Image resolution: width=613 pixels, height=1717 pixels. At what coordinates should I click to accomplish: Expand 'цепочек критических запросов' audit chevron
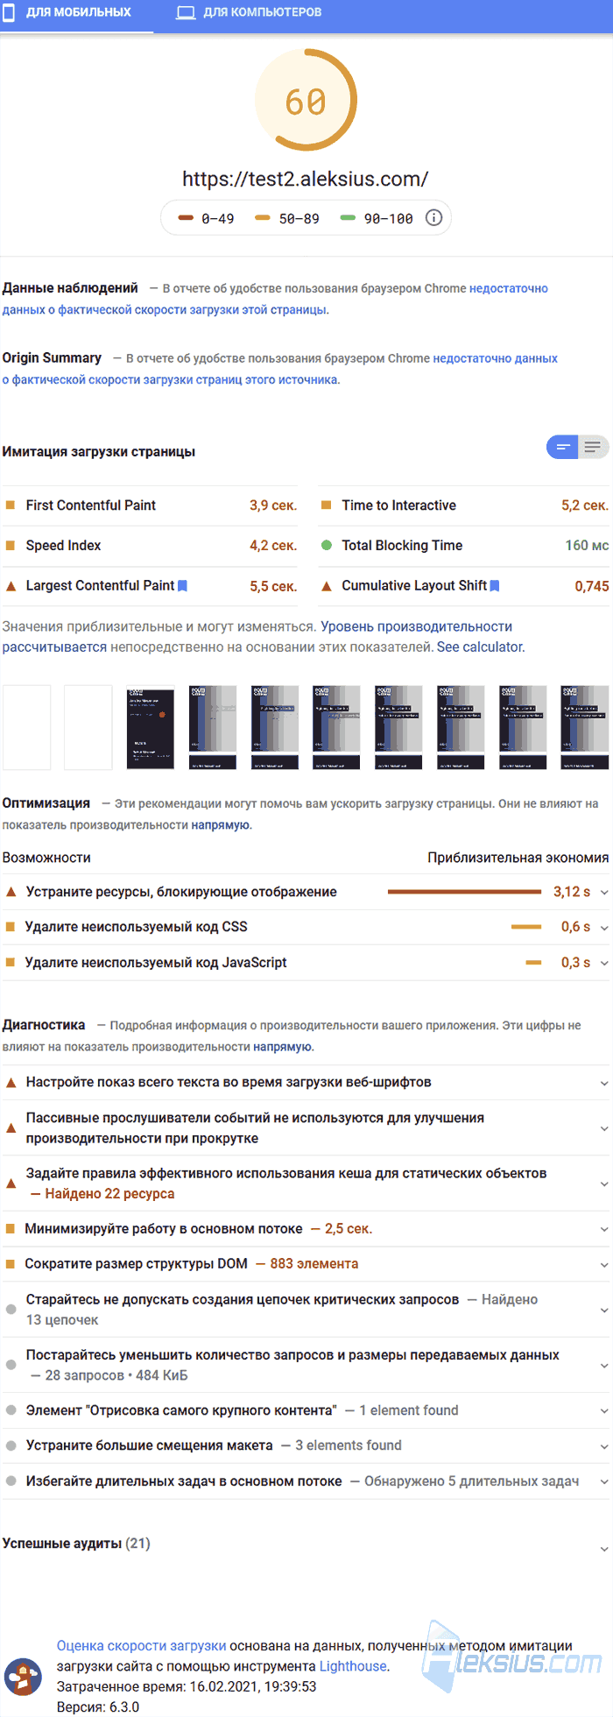click(603, 1310)
